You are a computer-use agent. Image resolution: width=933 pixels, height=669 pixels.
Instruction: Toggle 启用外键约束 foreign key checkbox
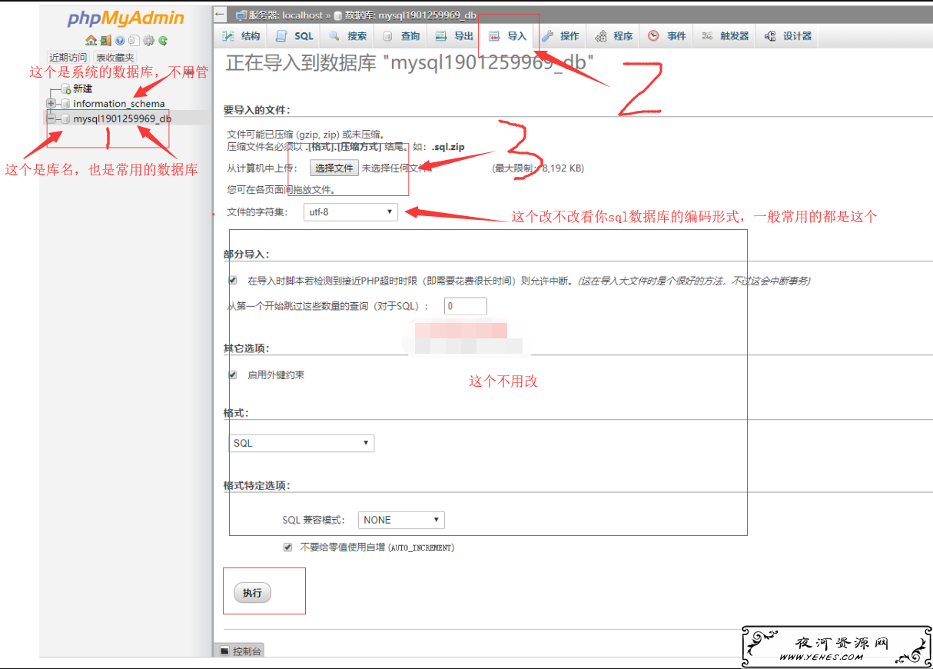[x=233, y=375]
